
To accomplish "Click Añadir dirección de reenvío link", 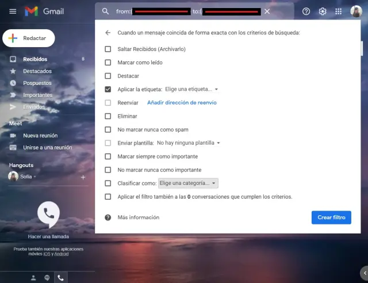I will (x=182, y=103).
